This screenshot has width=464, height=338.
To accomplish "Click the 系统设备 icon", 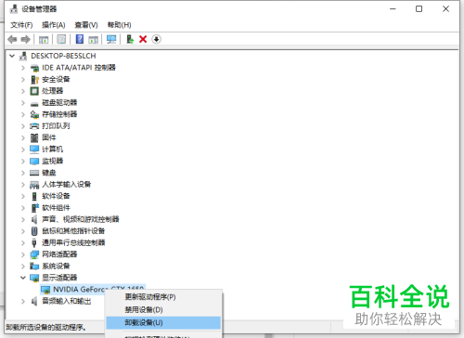I will [x=34, y=266].
